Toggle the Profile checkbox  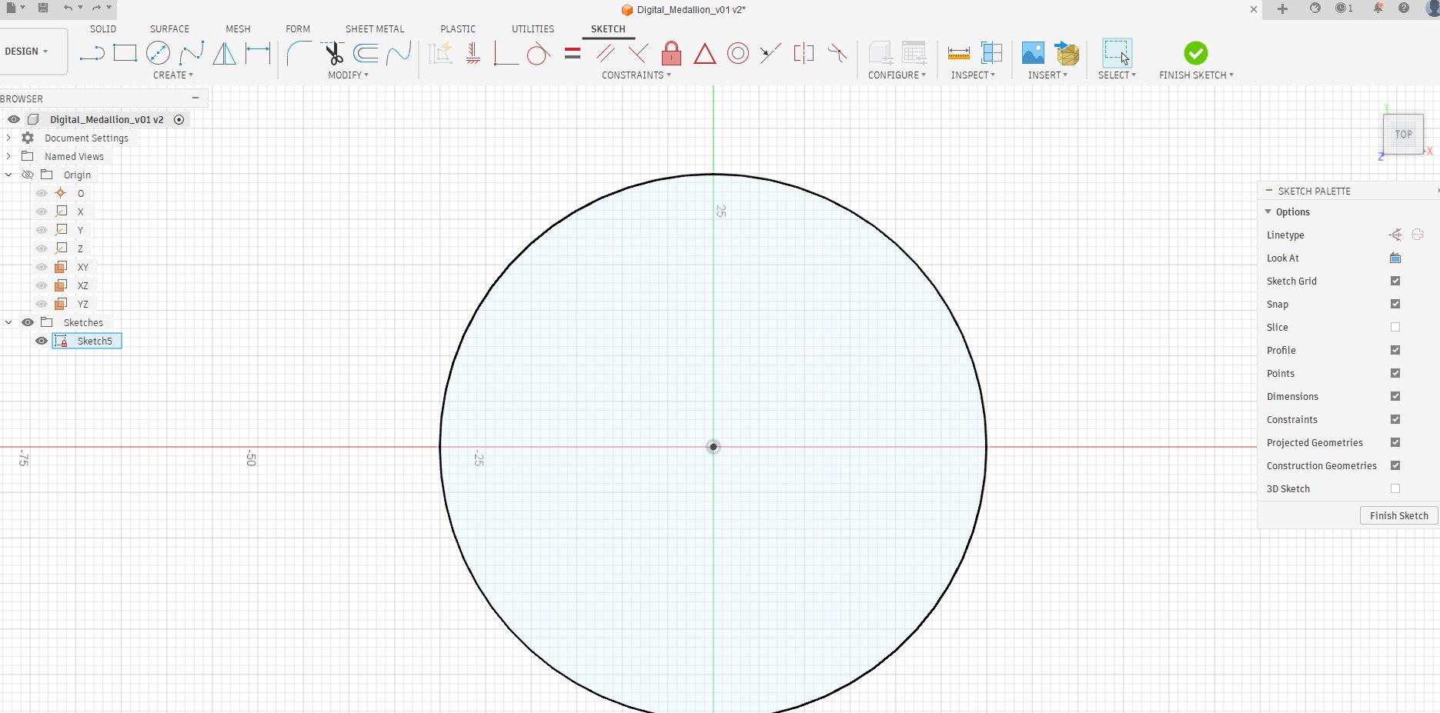tap(1395, 351)
